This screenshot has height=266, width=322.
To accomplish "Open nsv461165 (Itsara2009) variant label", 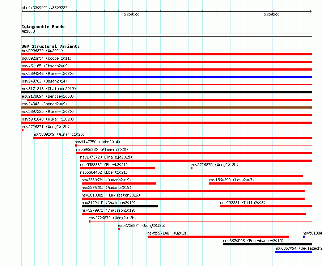I will click(46, 66).
